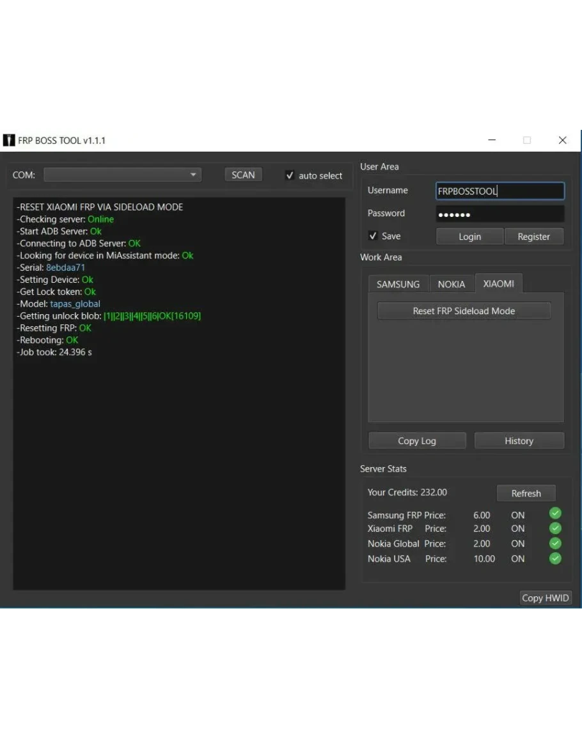Image resolution: width=582 pixels, height=739 pixels.
Task: Focus the Password input field
Action: click(x=499, y=214)
